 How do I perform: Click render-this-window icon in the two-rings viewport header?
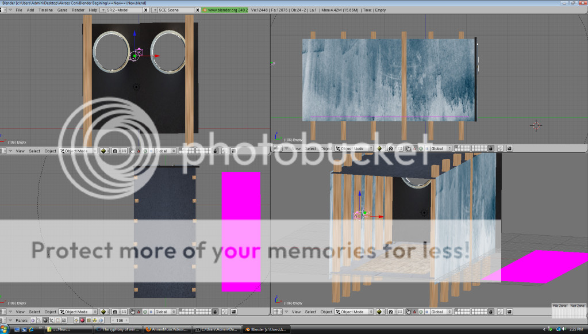point(233,151)
